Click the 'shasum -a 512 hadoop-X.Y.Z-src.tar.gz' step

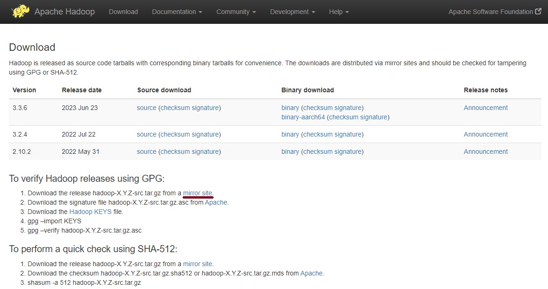(84, 283)
